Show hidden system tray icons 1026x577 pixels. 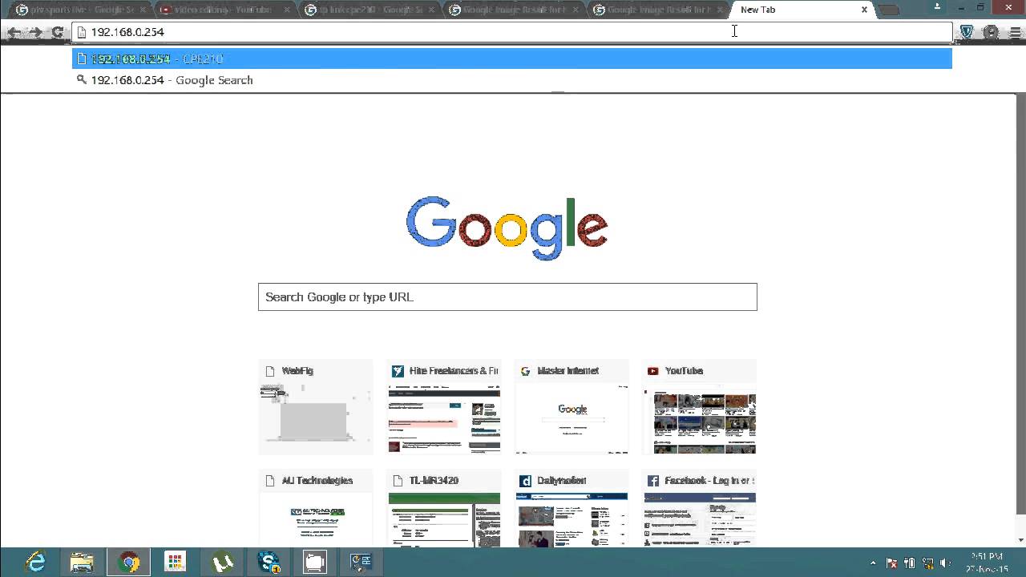point(873,563)
